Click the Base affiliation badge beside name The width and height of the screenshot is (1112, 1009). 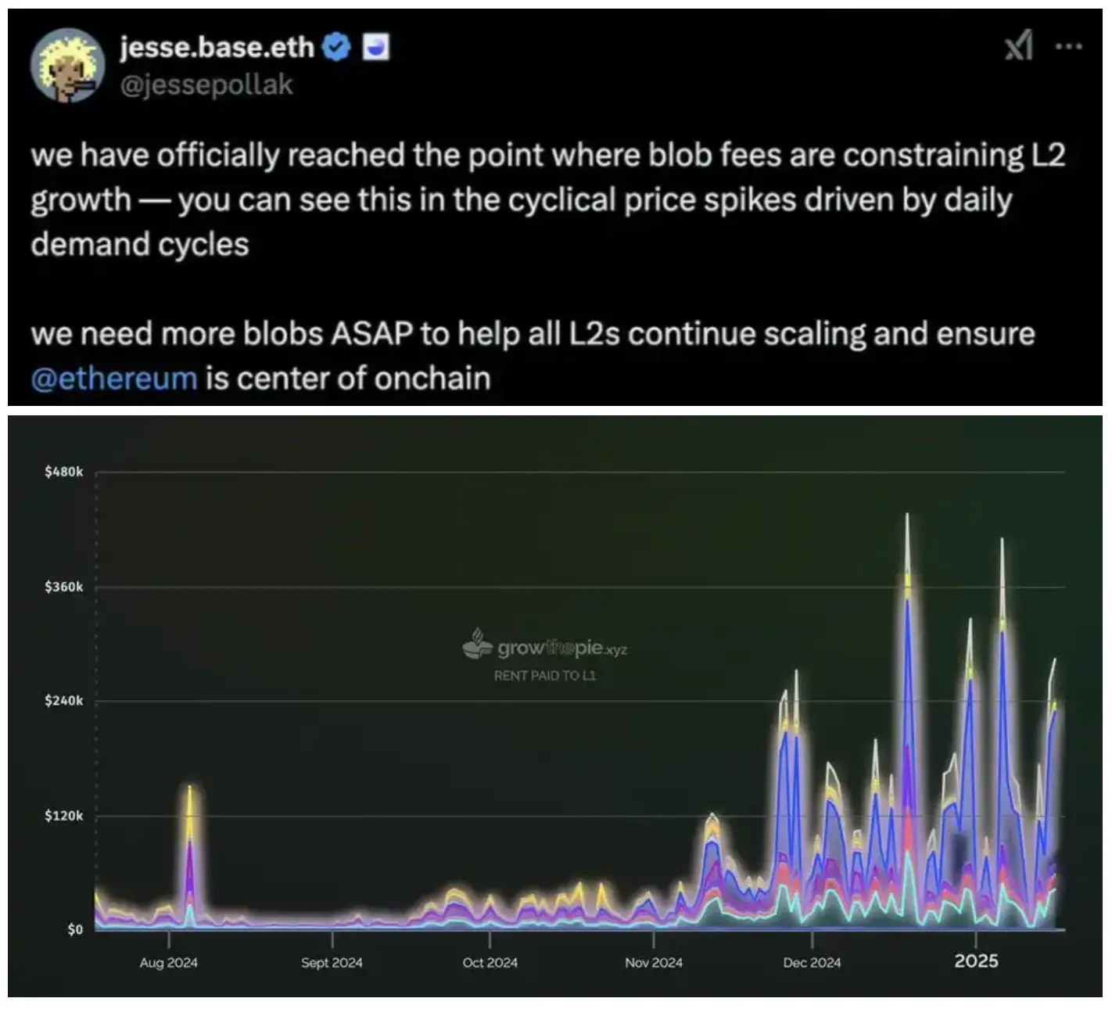[377, 48]
